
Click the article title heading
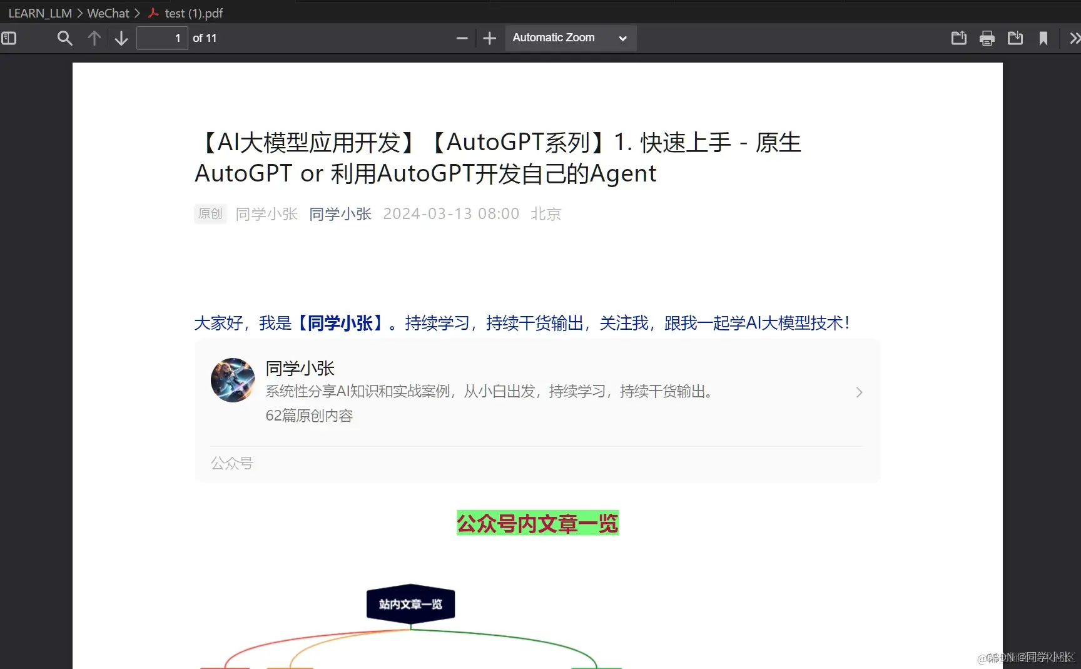click(x=498, y=158)
